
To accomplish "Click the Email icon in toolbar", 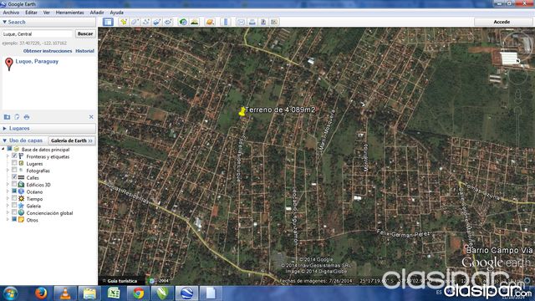I will pos(241,22).
